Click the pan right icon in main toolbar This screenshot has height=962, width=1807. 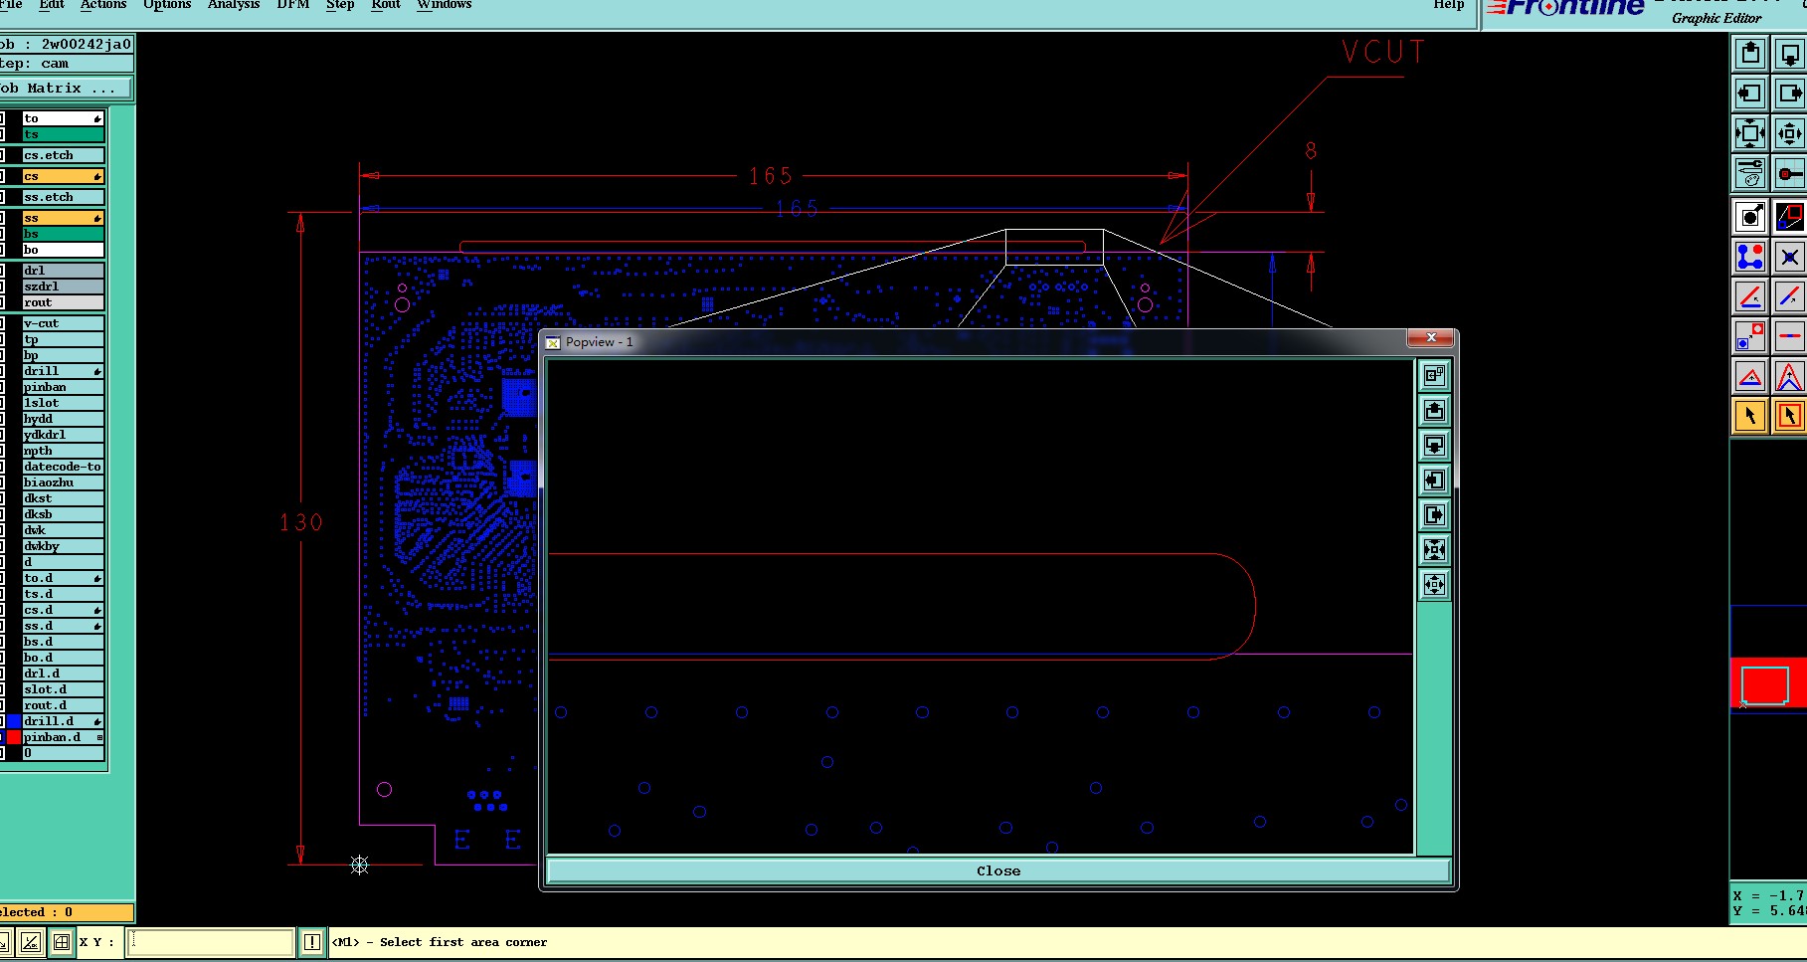1789,94
